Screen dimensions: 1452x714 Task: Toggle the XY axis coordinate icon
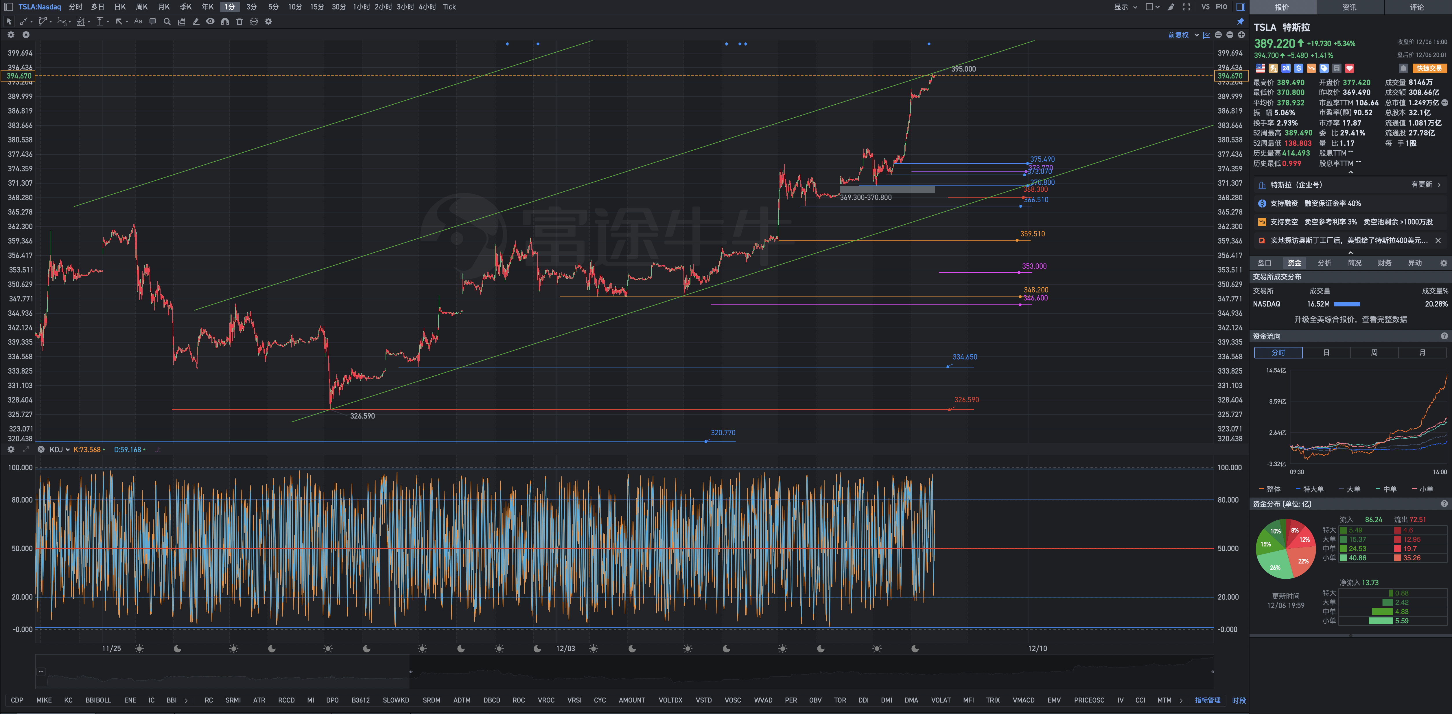pos(1206,35)
